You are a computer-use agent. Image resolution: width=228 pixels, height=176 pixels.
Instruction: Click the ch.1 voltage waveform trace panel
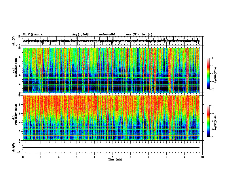pos(113,41)
